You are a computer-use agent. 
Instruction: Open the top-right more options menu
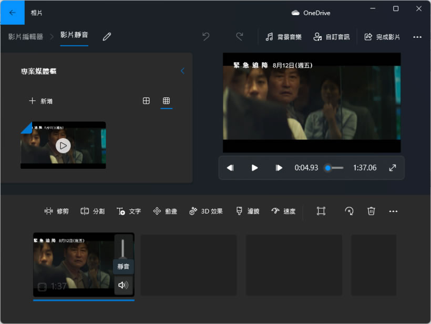(x=417, y=37)
